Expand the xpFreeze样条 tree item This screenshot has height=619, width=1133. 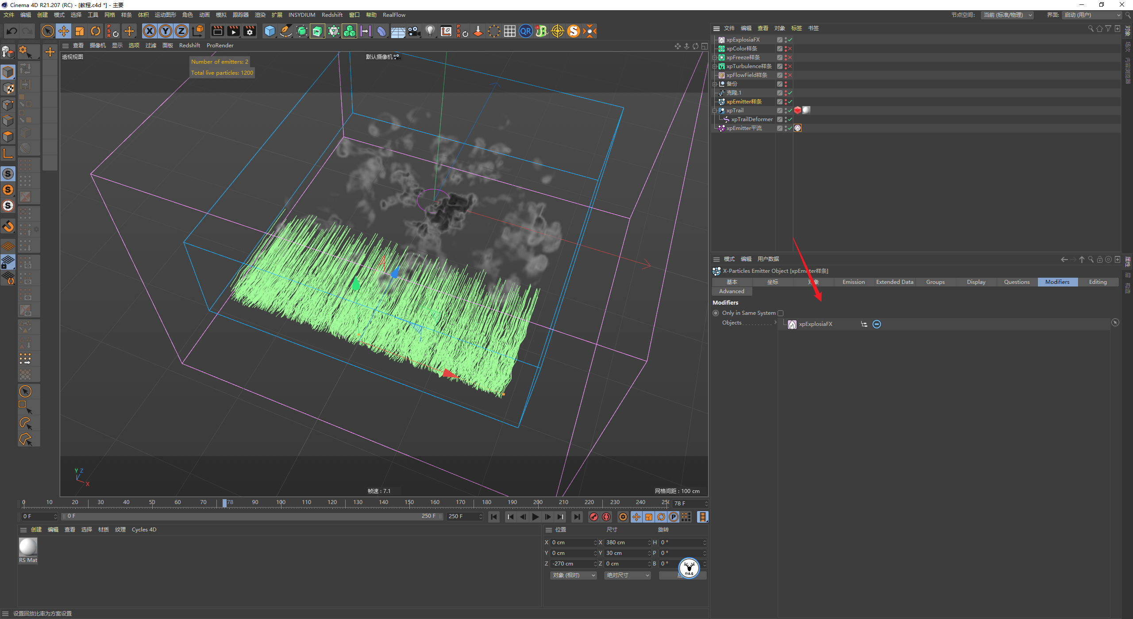tap(714, 57)
